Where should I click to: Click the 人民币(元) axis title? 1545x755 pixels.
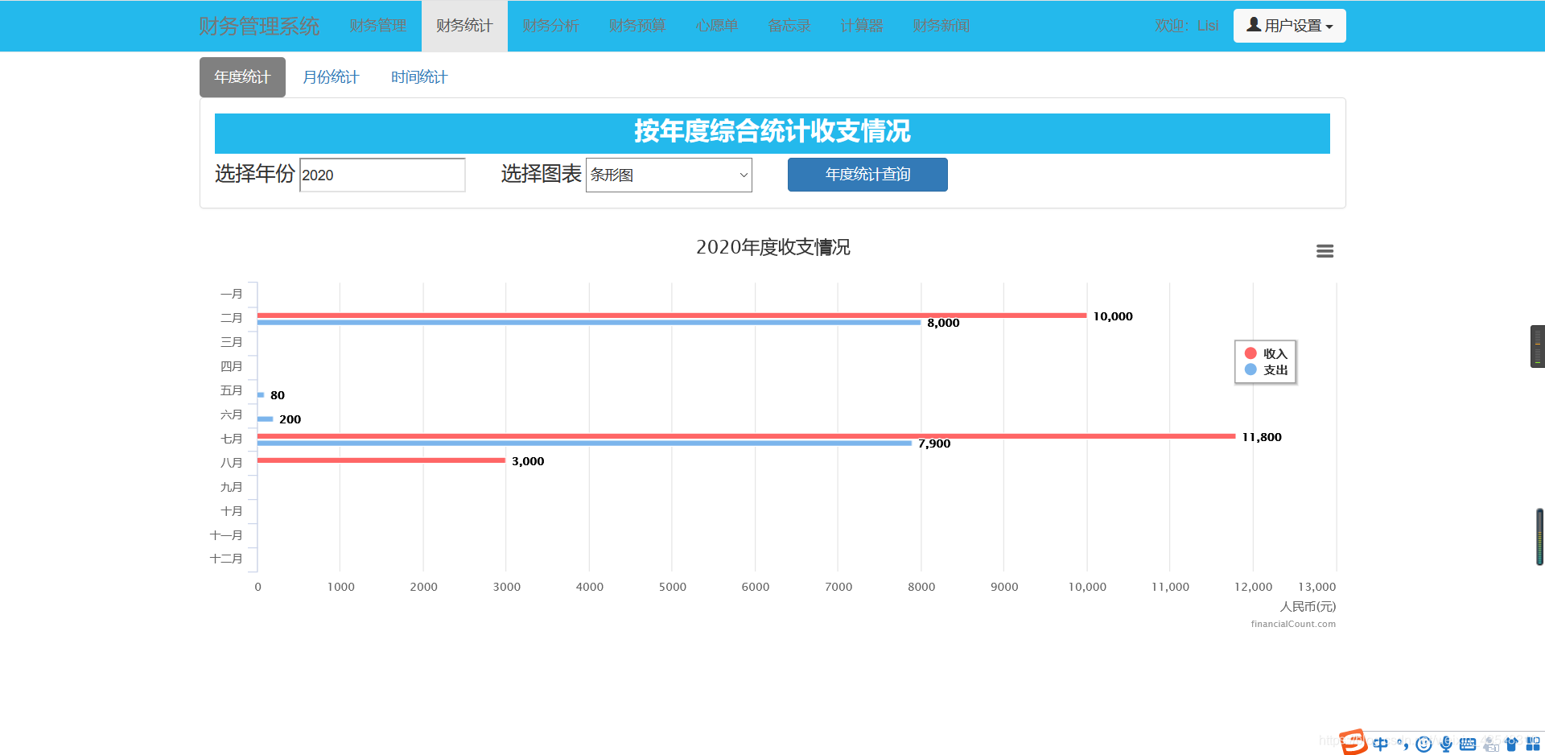(x=1308, y=607)
